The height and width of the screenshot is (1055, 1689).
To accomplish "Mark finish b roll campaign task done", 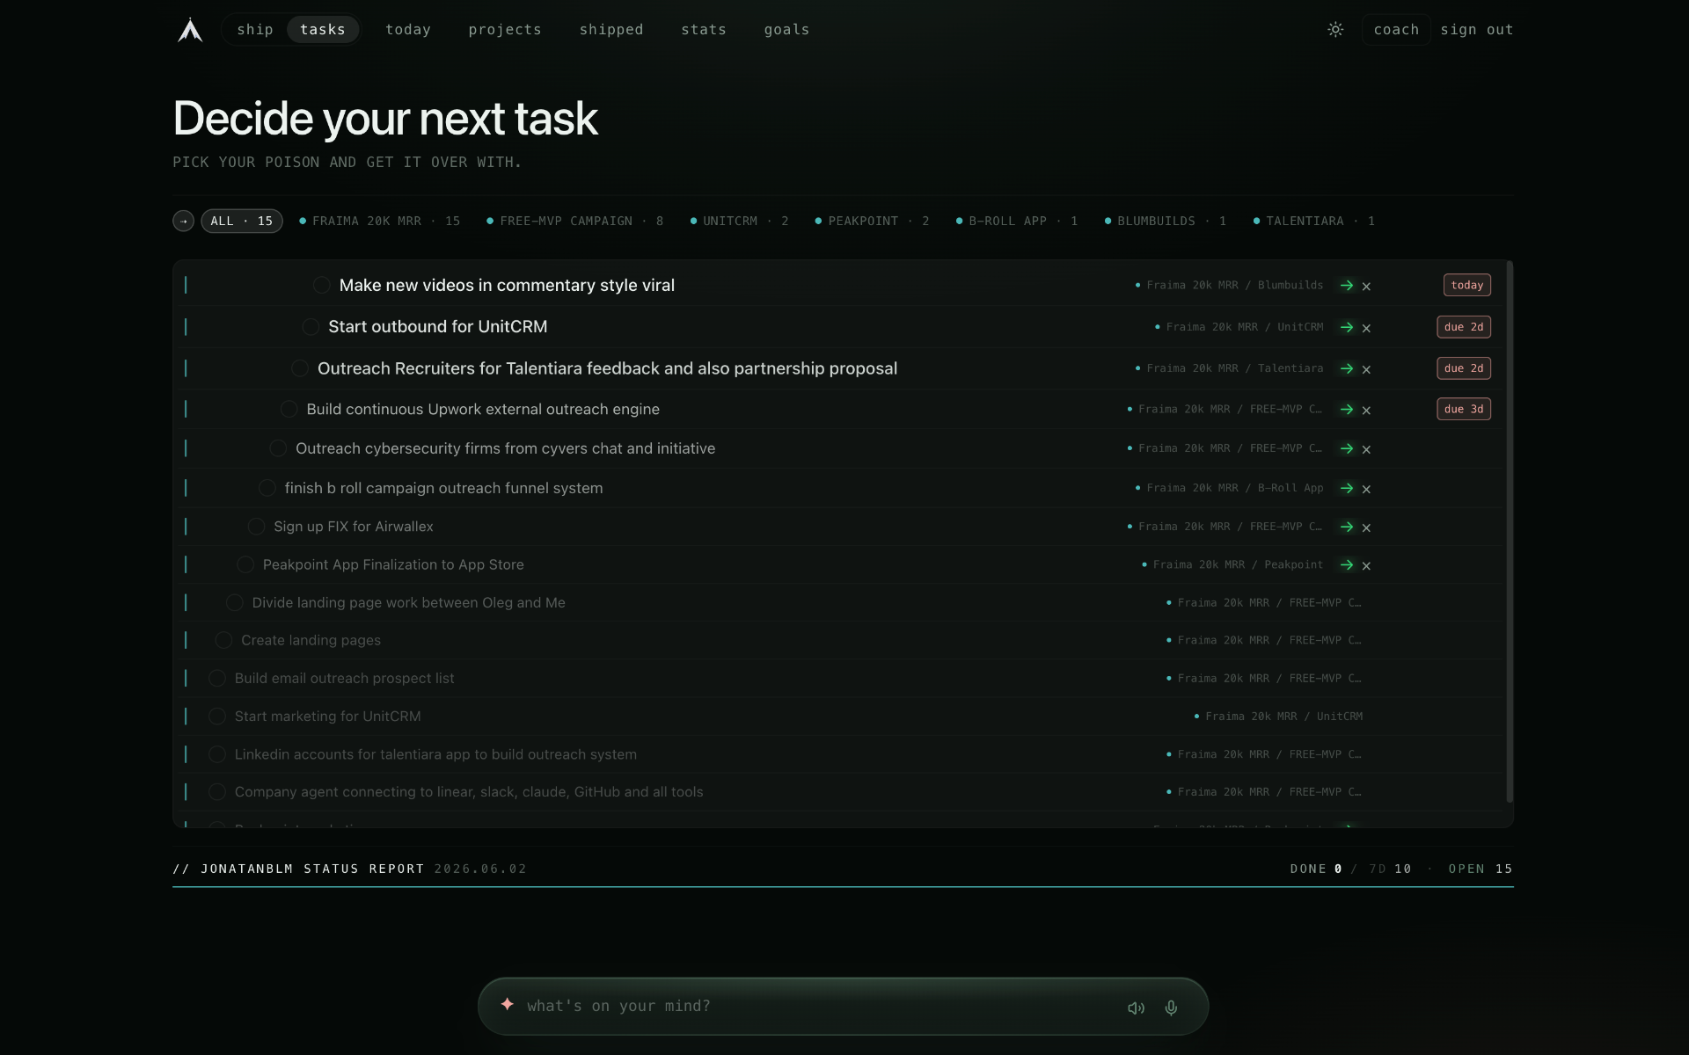I will click(x=267, y=488).
